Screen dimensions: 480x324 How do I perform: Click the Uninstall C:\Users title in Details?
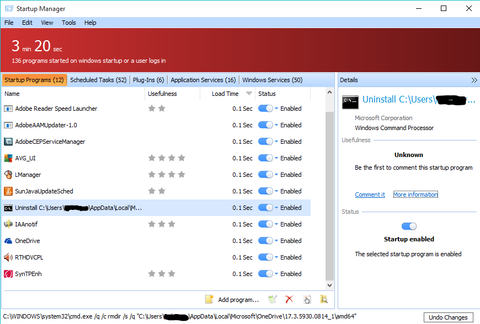point(419,99)
